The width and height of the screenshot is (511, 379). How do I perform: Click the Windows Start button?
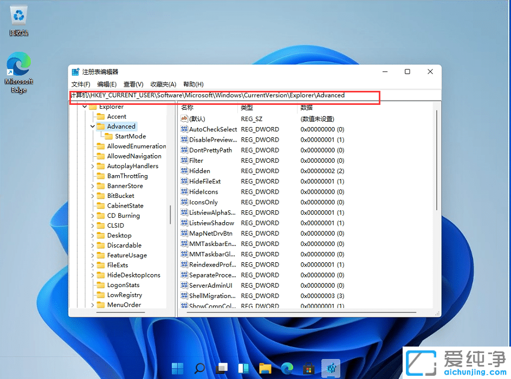tap(177, 368)
